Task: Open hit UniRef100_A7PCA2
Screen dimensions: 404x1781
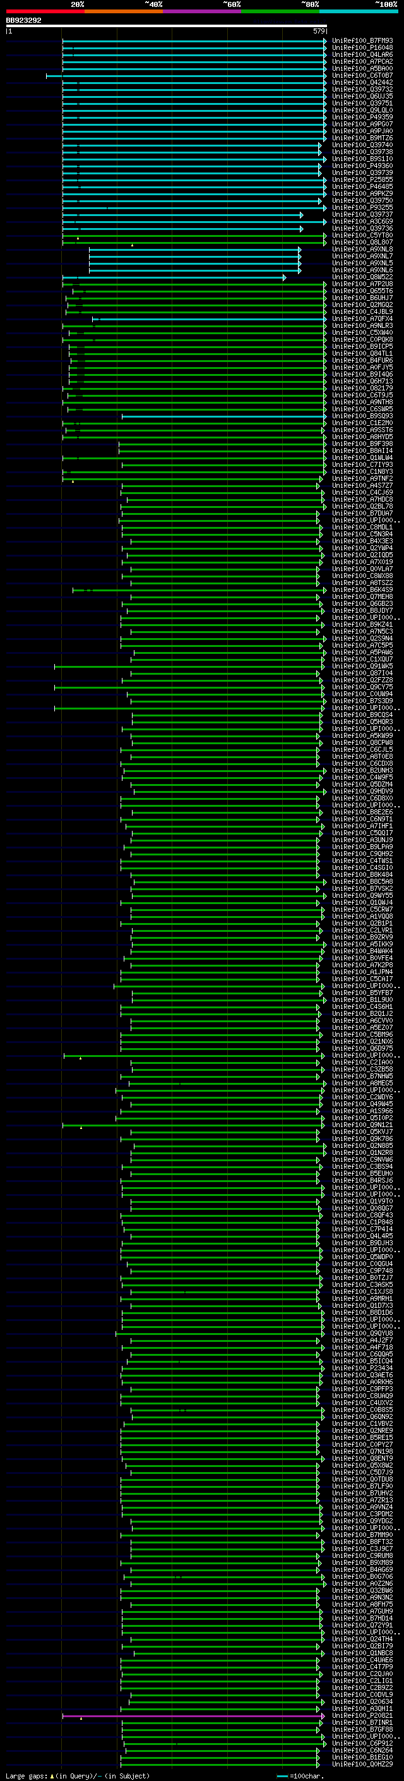Action: pyautogui.click(x=362, y=61)
